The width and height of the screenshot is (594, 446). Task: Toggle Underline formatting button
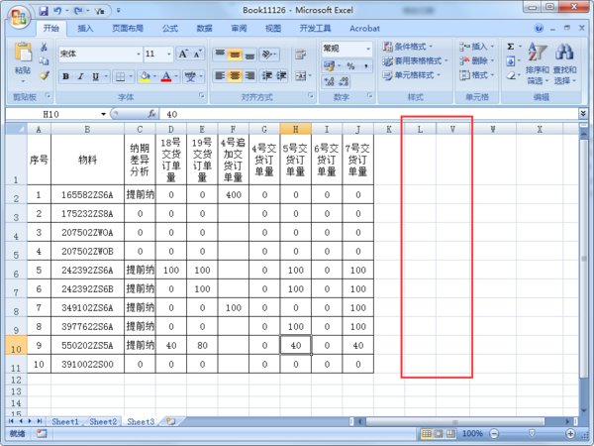point(94,75)
